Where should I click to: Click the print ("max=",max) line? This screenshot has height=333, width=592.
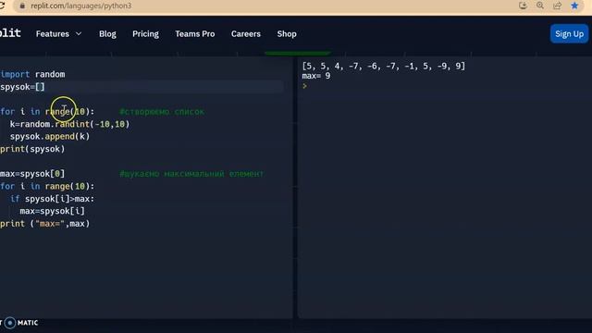click(45, 224)
